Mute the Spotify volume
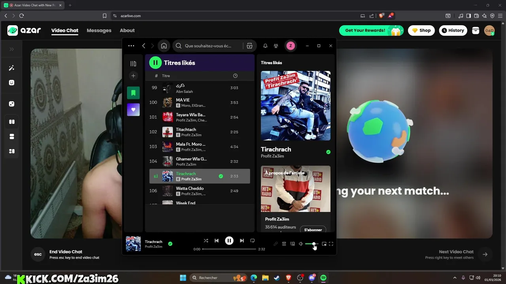This screenshot has width=506, height=284. [x=301, y=244]
